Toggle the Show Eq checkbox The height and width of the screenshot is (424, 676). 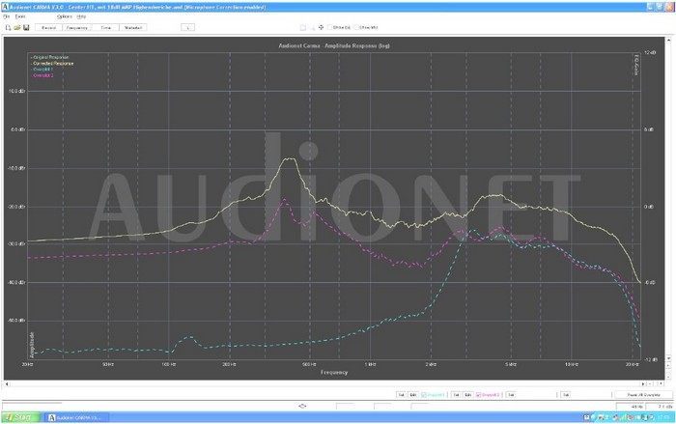tap(330, 27)
